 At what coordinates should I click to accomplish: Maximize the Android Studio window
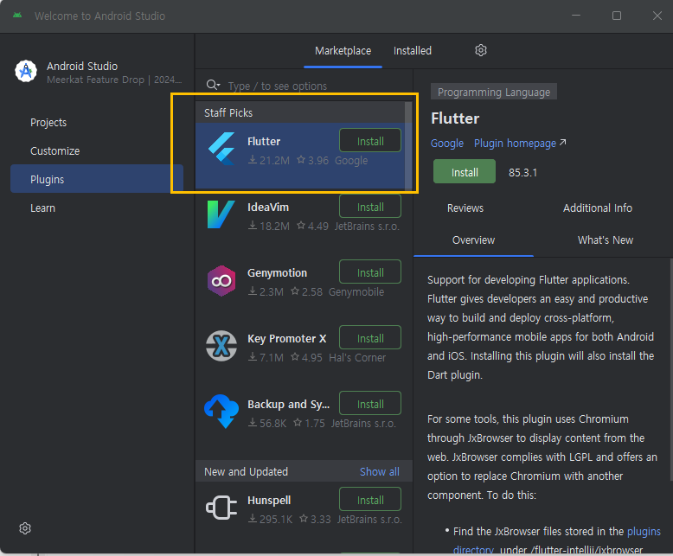(x=617, y=16)
